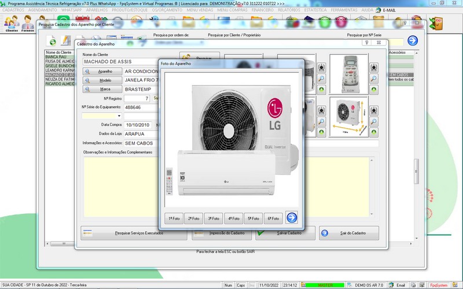Click the Modelo lookup button
463x289 pixels.
coord(102,80)
